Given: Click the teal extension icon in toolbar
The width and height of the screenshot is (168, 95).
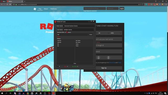Looking at the screenshot, I should pos(146,4).
